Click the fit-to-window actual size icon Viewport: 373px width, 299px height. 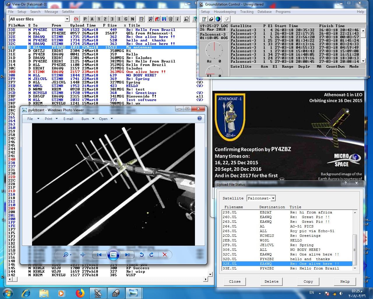tap(83, 255)
